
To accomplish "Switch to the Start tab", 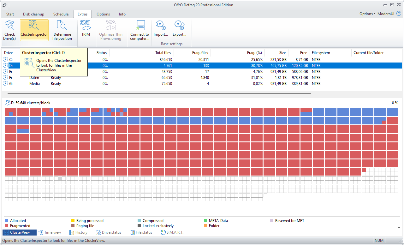I will pos(10,14).
